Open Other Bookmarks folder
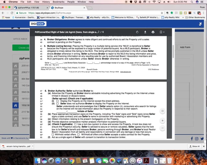207x165 pixels. pos(195,17)
